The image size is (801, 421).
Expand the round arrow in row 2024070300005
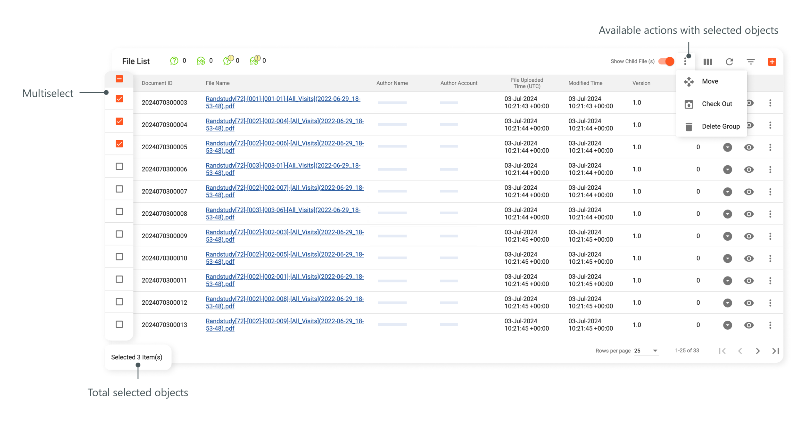pos(728,147)
